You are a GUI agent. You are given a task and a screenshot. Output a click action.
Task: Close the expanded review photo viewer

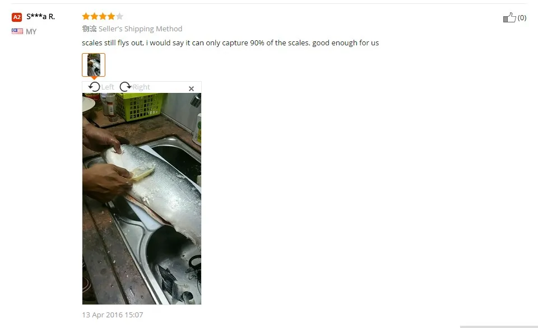tap(192, 88)
